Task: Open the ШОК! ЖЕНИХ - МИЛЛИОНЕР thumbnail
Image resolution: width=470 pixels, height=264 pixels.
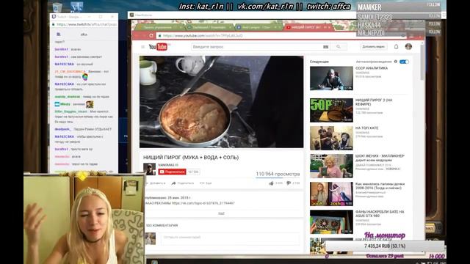Action: [331, 166]
